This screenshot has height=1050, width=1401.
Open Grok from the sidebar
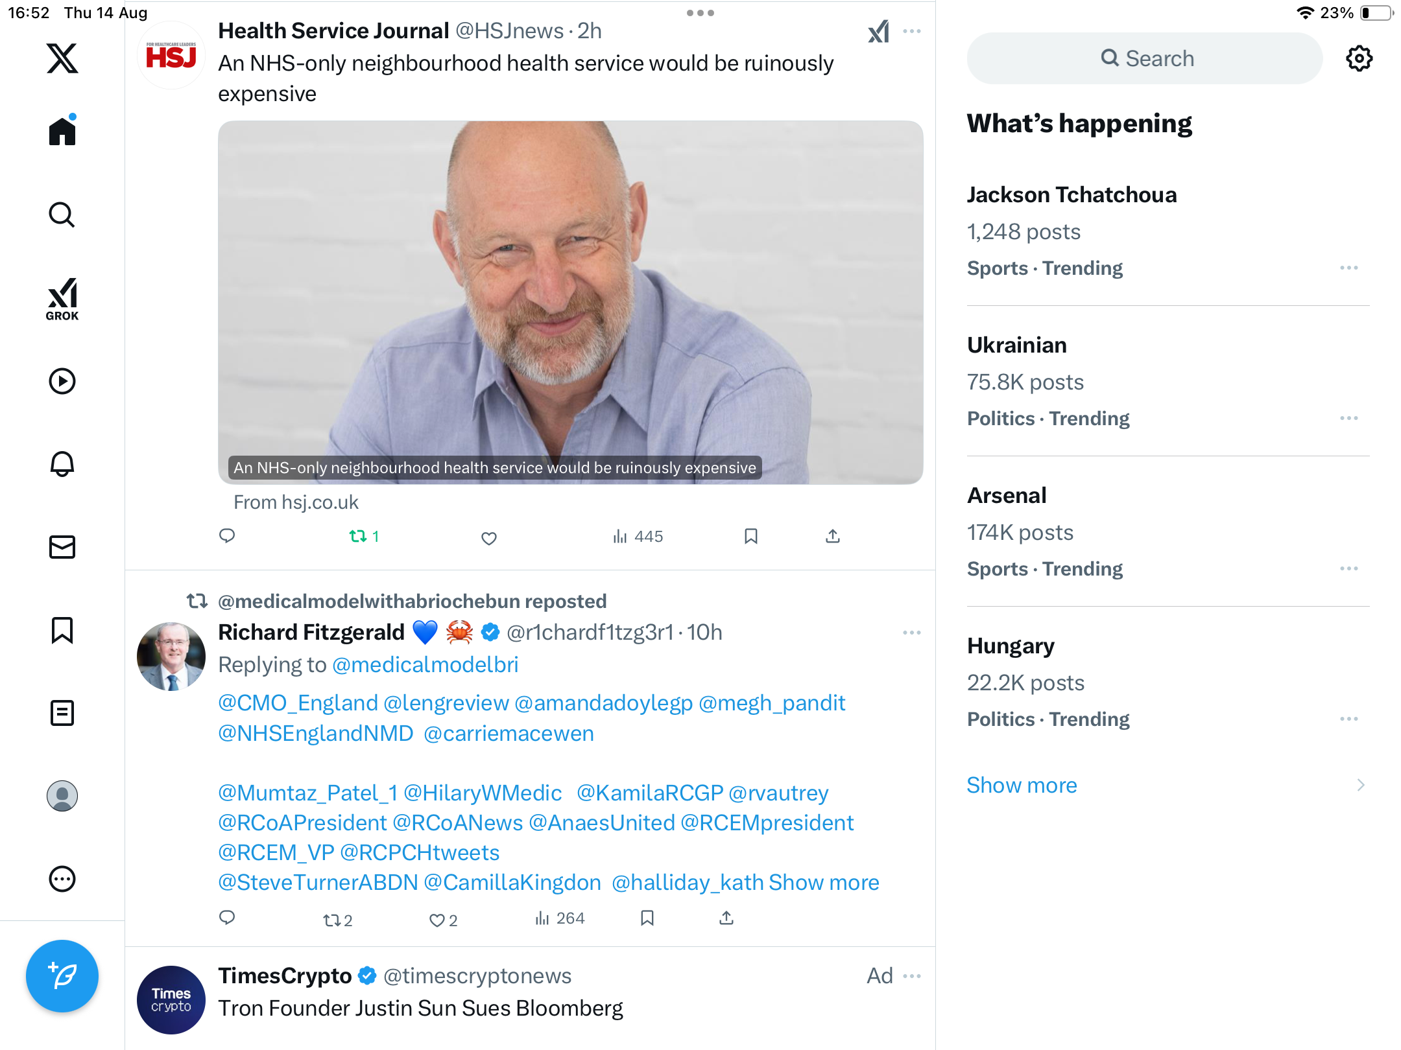click(62, 299)
